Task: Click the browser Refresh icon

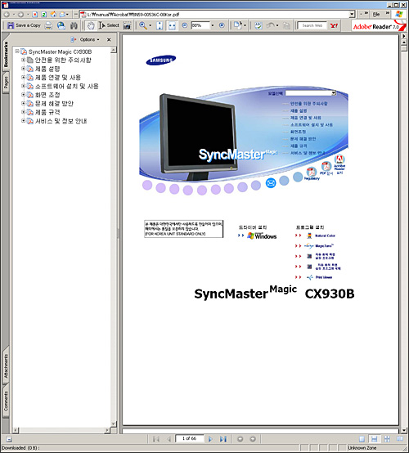Action: tap(43, 14)
